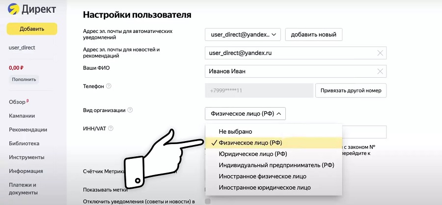The width and height of the screenshot is (442, 205).
Task: Clear the news email field with X icon
Action: pos(380,53)
